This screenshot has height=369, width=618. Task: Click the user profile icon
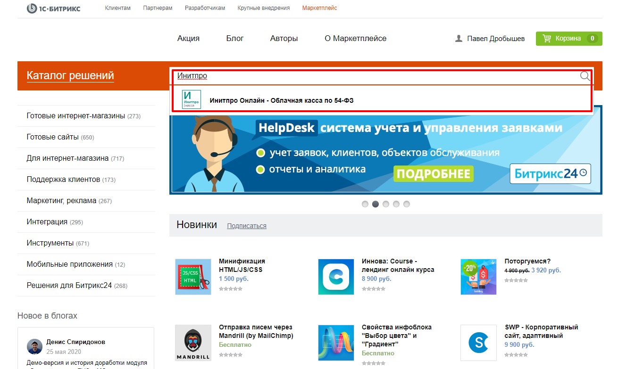pos(459,39)
